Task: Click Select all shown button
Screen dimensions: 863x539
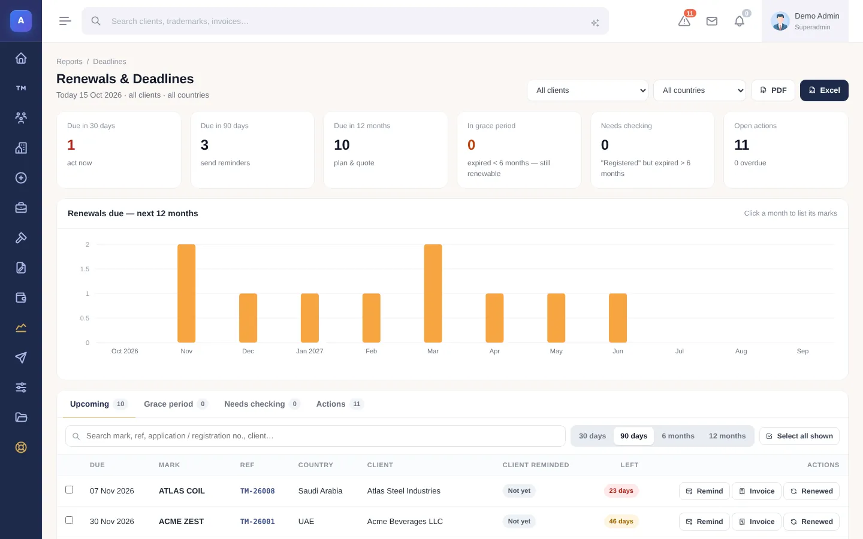Action: pos(799,436)
